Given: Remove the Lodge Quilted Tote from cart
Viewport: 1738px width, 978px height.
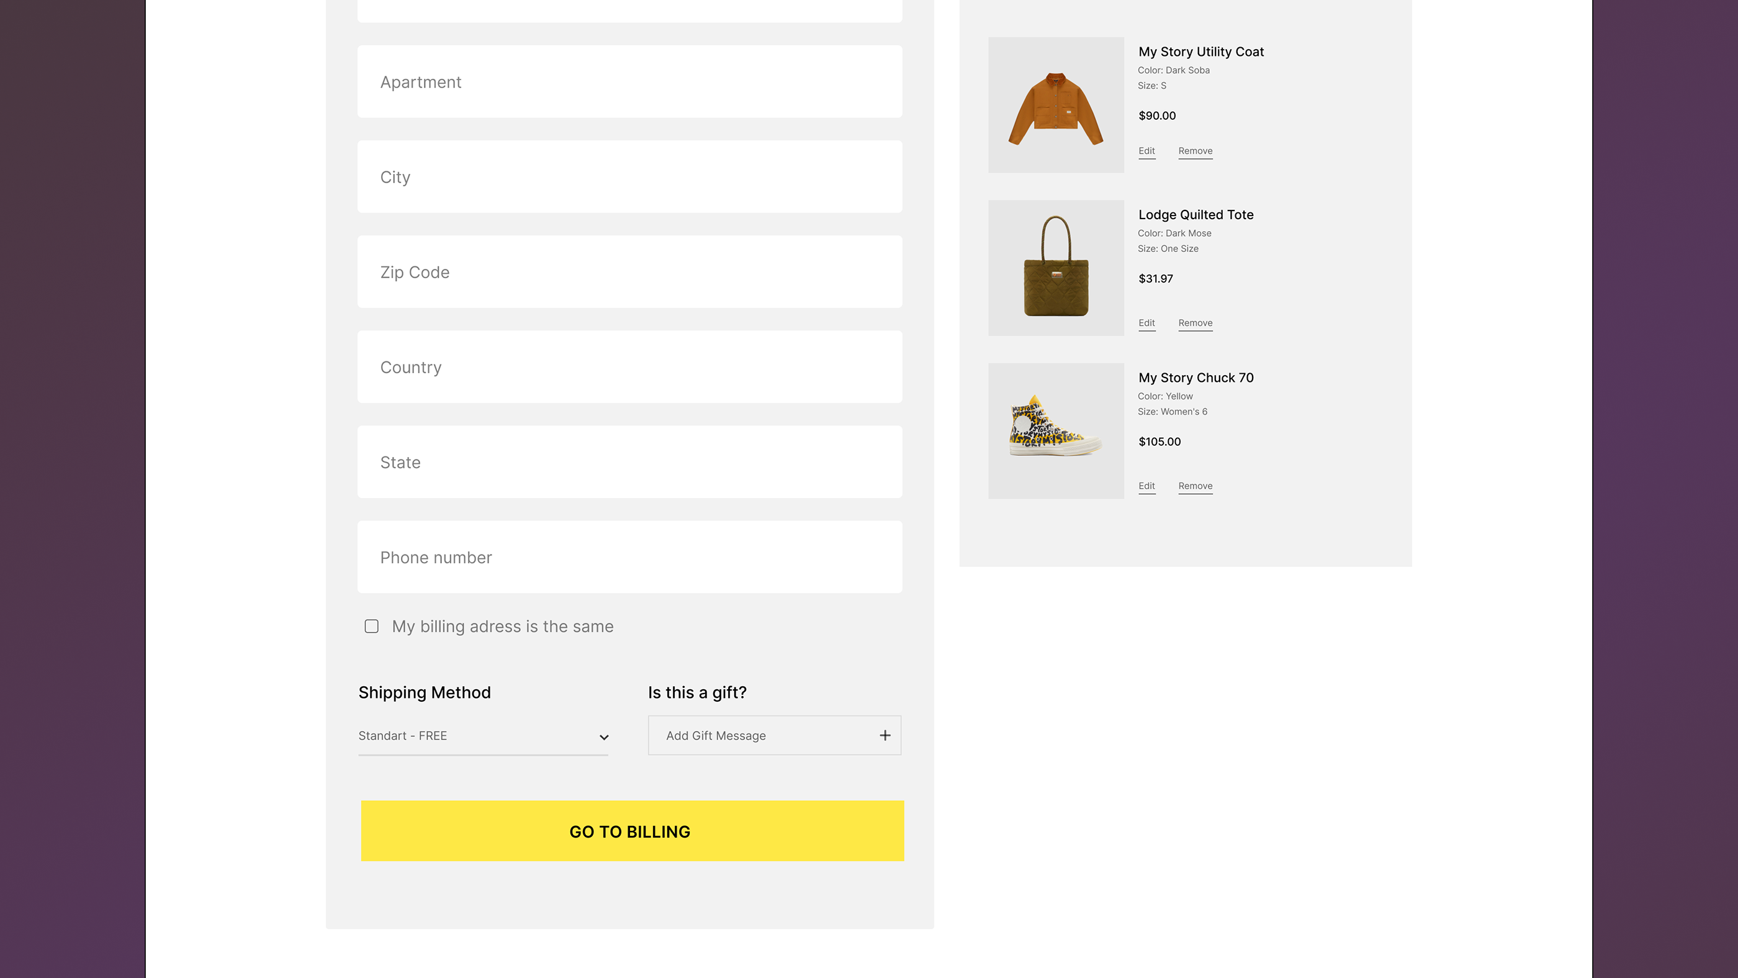Looking at the screenshot, I should coord(1195,324).
